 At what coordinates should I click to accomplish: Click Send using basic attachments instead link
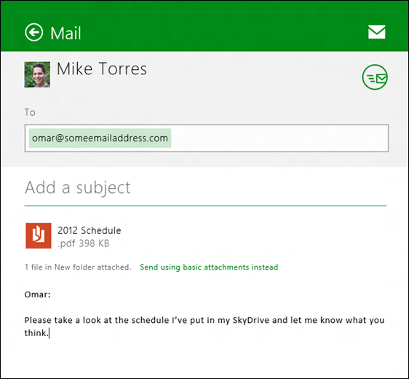(209, 267)
